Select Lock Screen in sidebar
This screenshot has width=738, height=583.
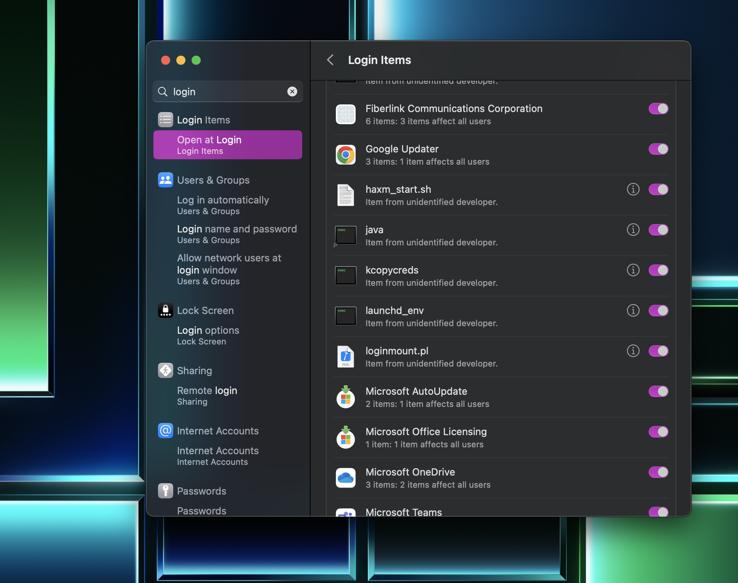[205, 311]
